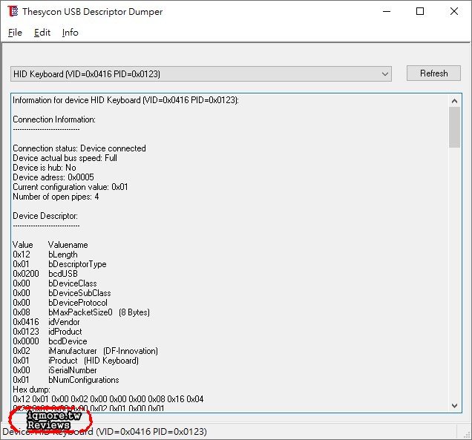Open the Info menu
Screen dimensions: 472x440
tap(71, 32)
